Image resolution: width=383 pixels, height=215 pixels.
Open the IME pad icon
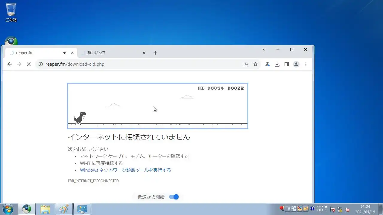tap(300, 209)
